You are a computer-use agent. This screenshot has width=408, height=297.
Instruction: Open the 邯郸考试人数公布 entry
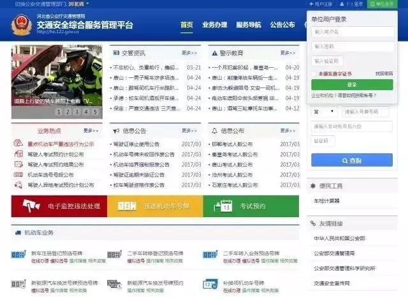tap(232, 144)
